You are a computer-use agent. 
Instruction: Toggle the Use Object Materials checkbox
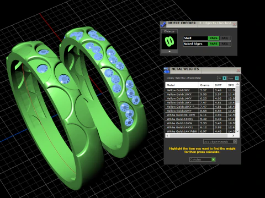[x=235, y=141]
